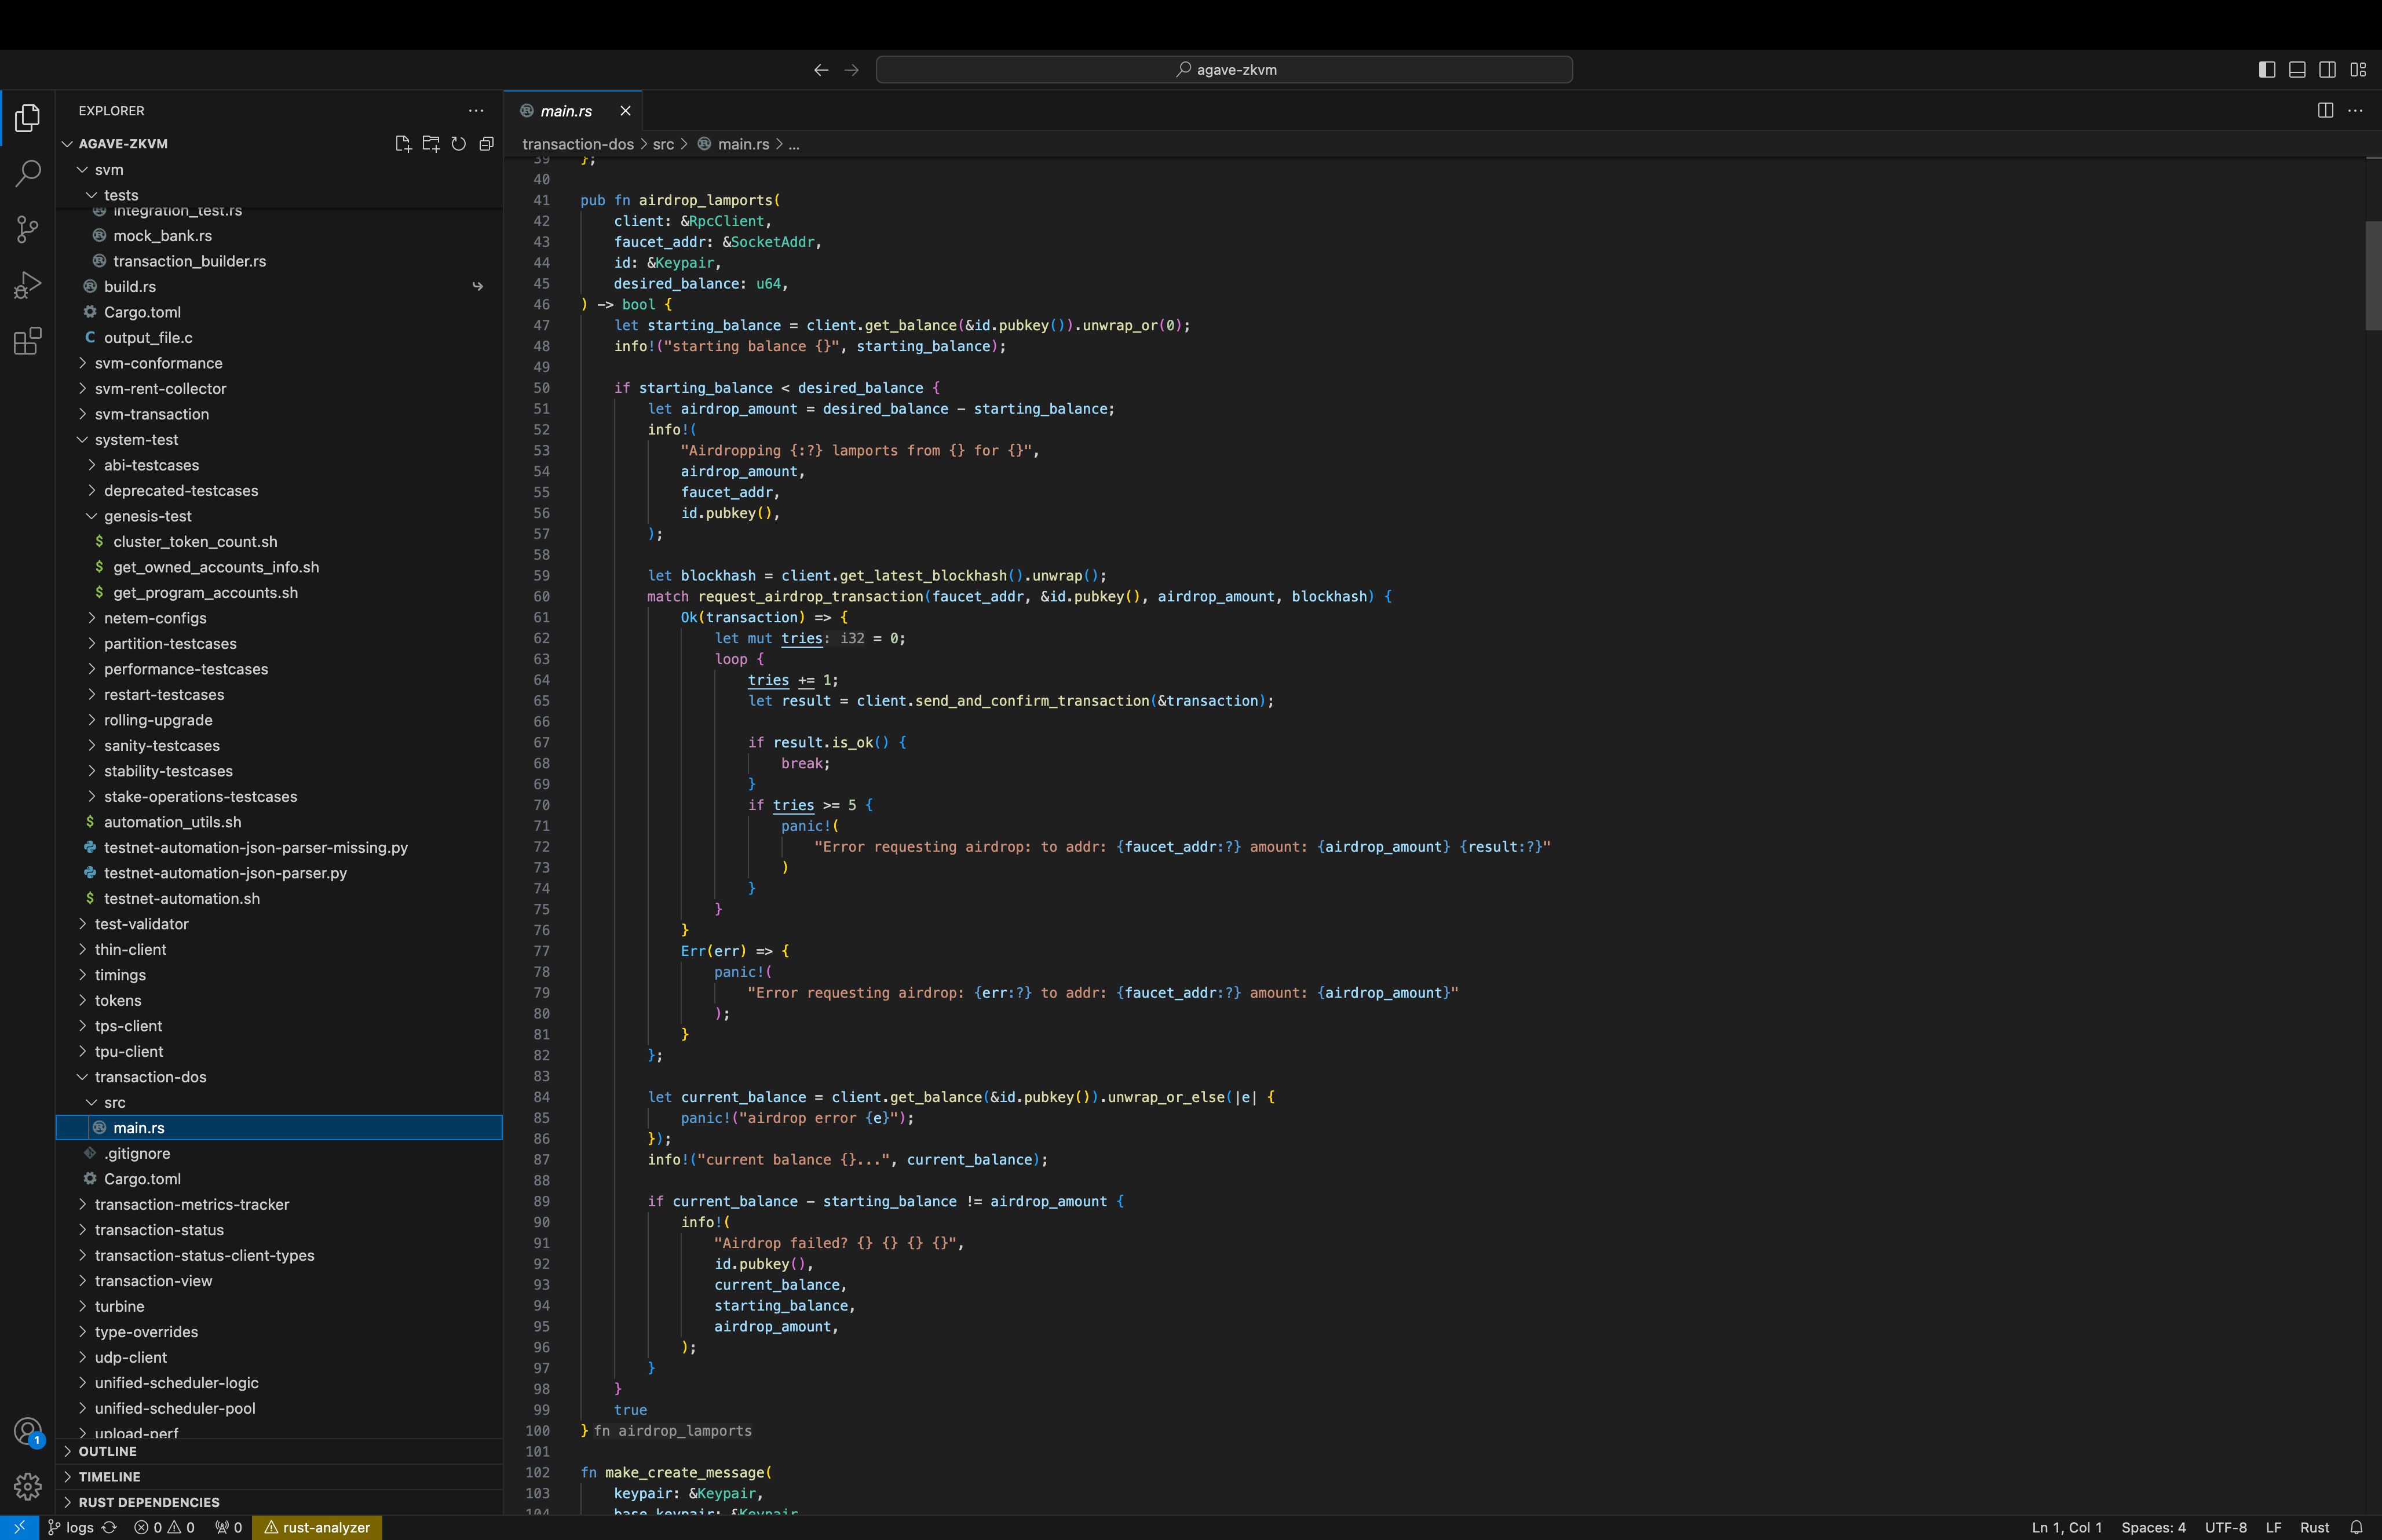Image resolution: width=2382 pixels, height=1540 pixels.
Task: Open cluster_token_count.sh file
Action: 279,542
